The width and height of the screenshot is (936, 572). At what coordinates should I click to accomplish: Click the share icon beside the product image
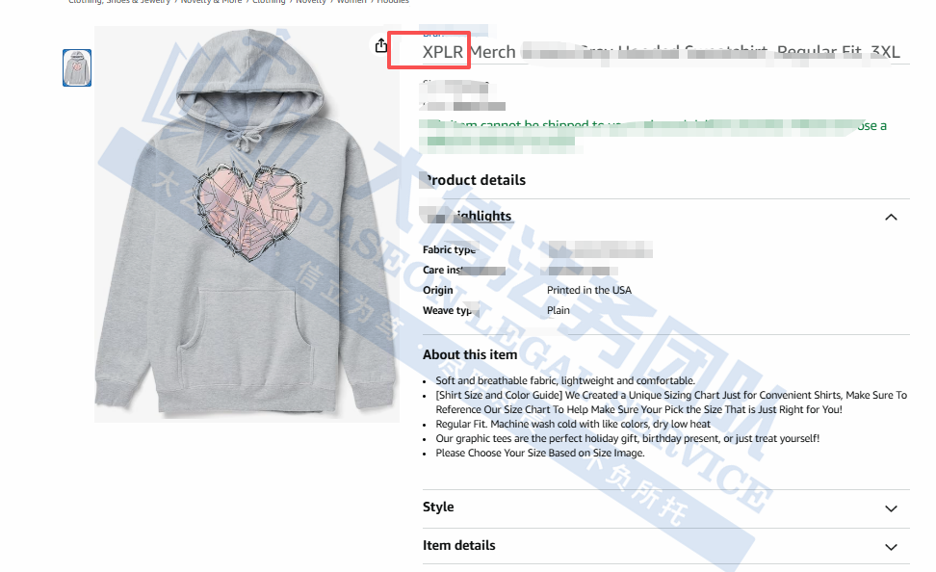coord(380,45)
